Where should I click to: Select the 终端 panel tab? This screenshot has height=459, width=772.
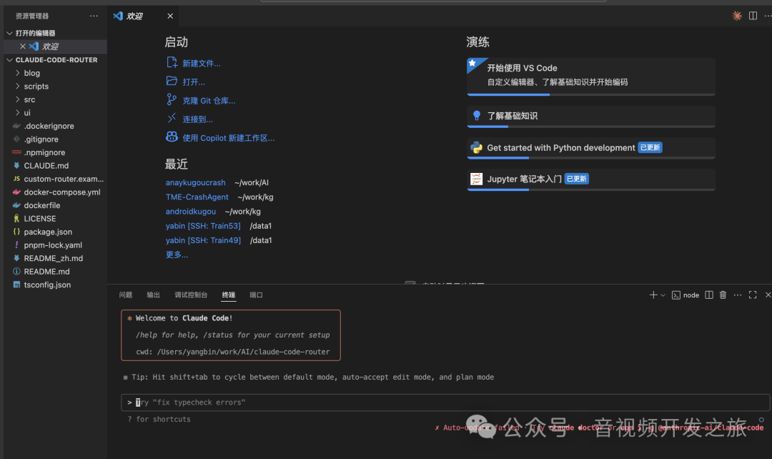pos(229,295)
